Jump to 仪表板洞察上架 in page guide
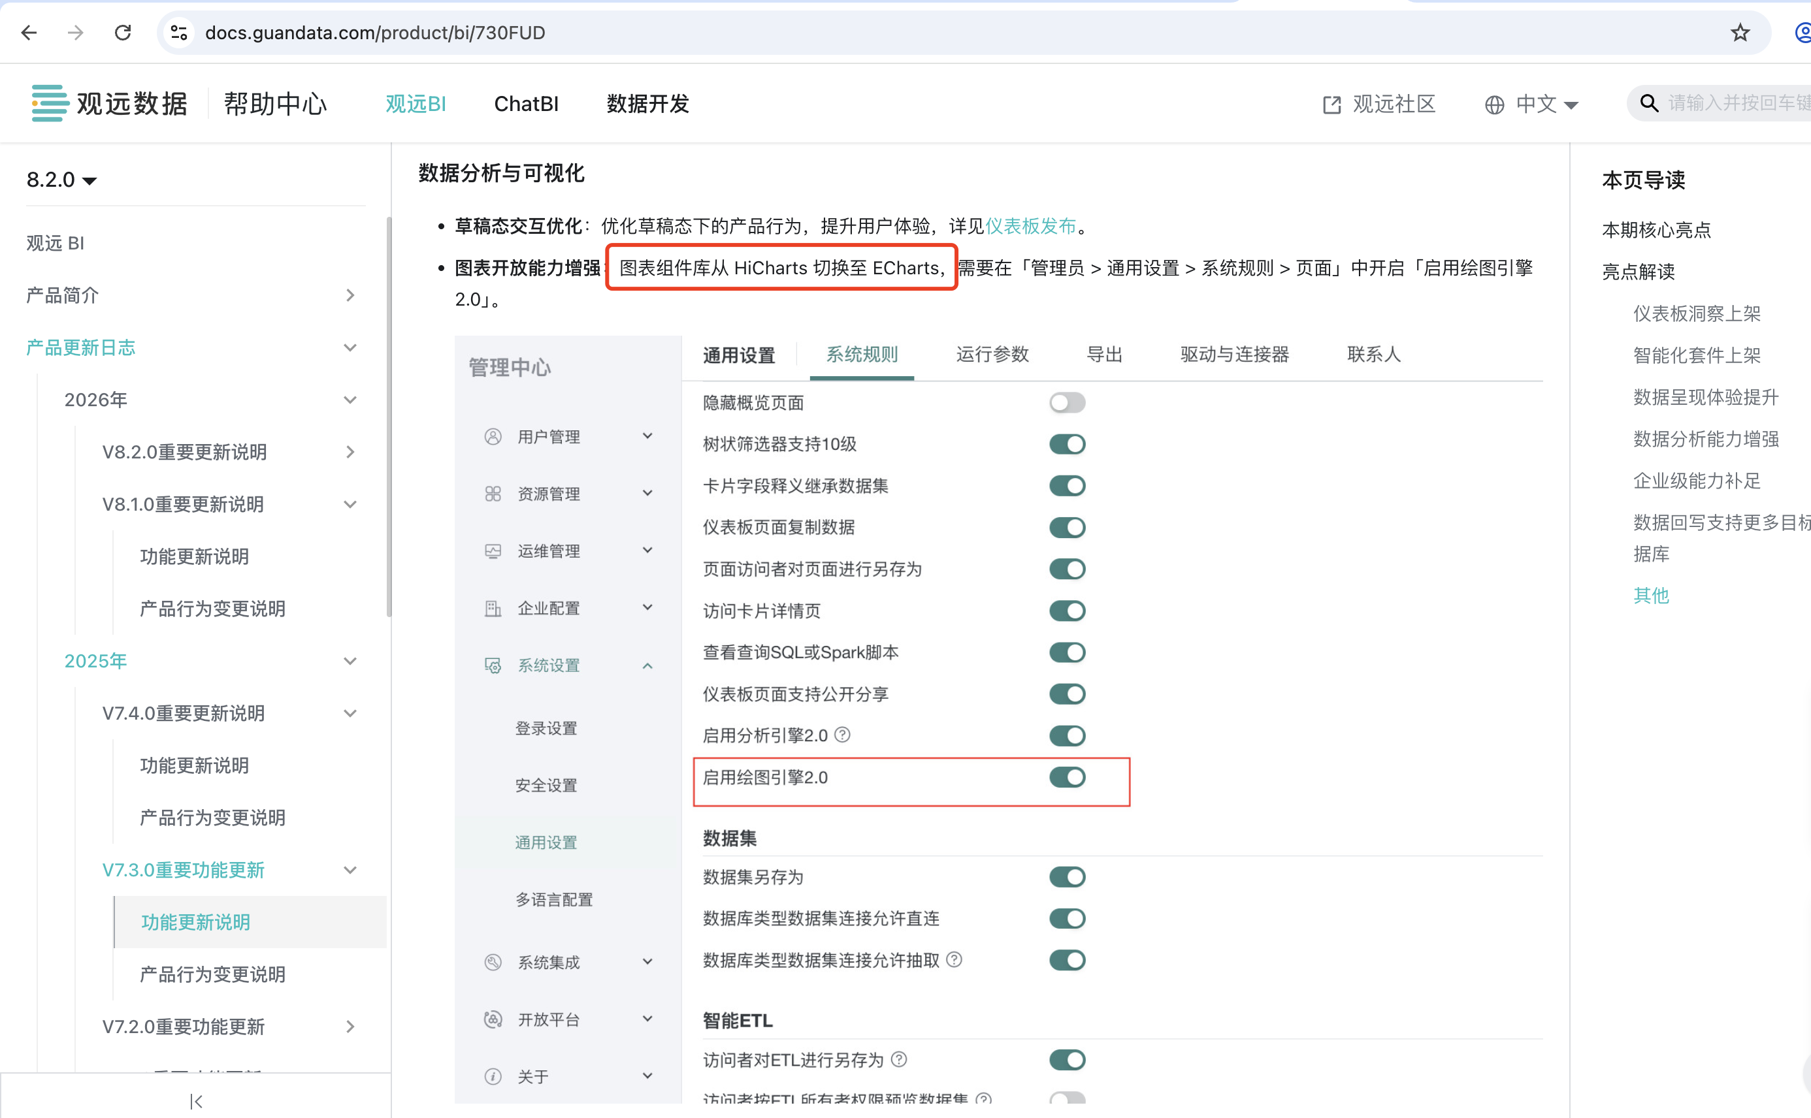Viewport: 1811px width, 1118px height. click(x=1696, y=313)
